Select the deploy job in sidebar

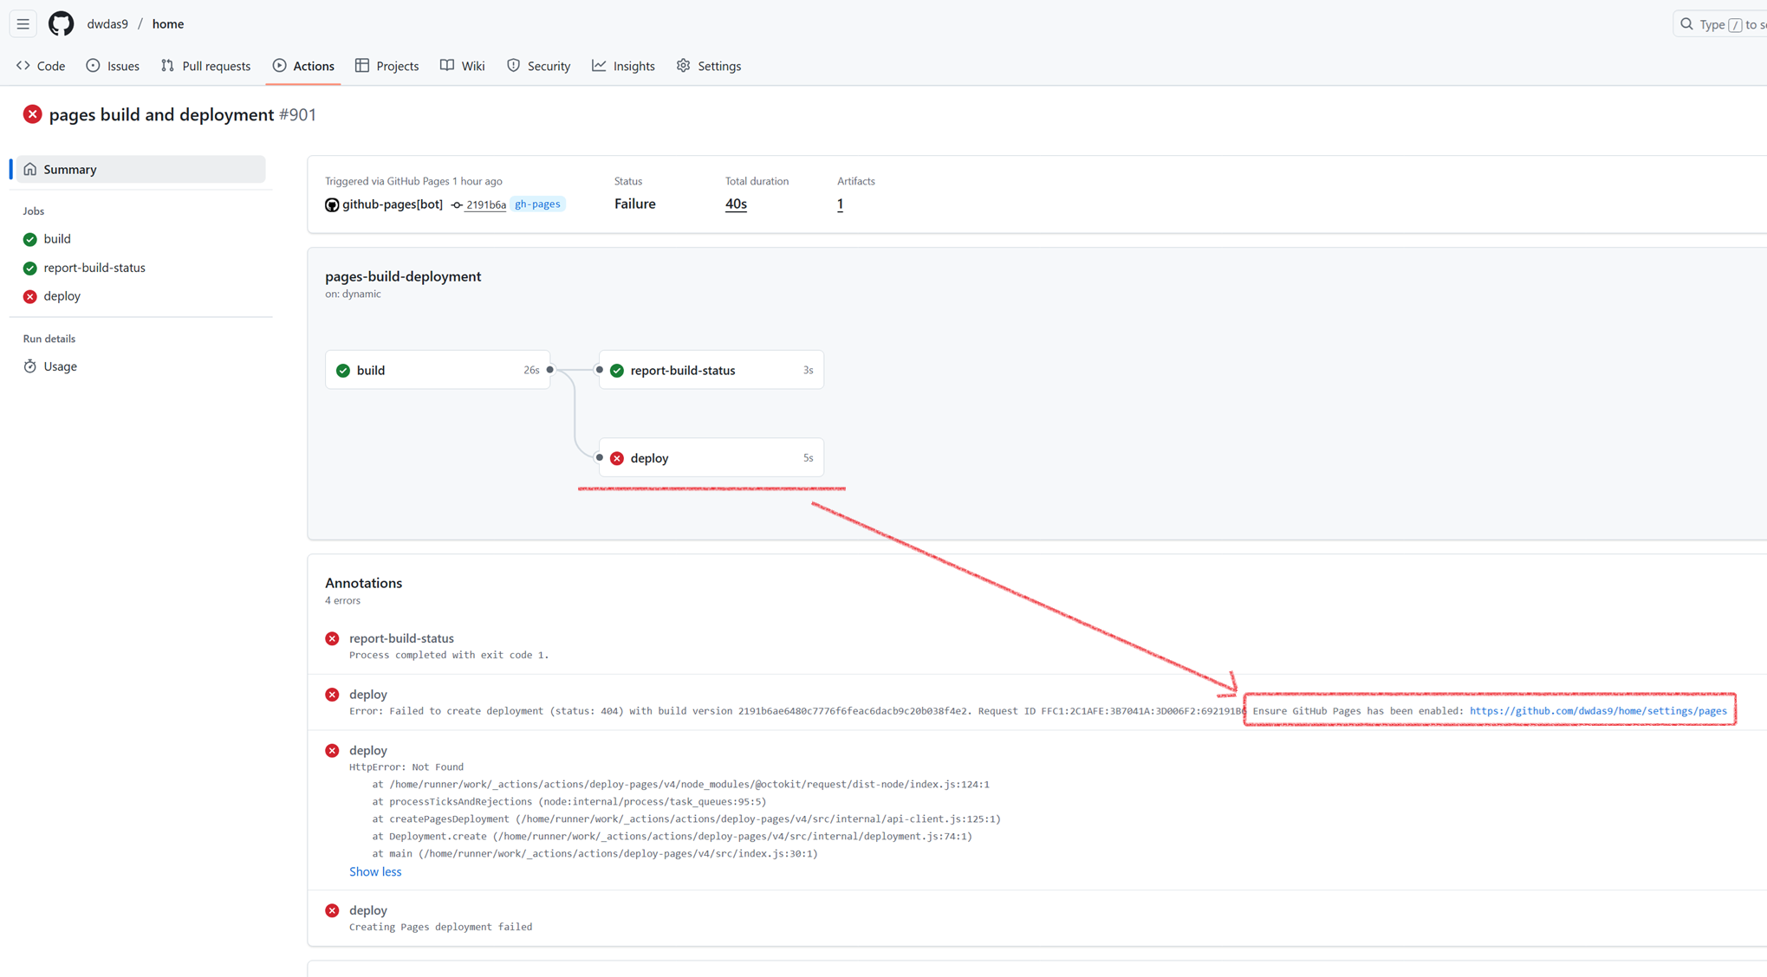(x=62, y=296)
